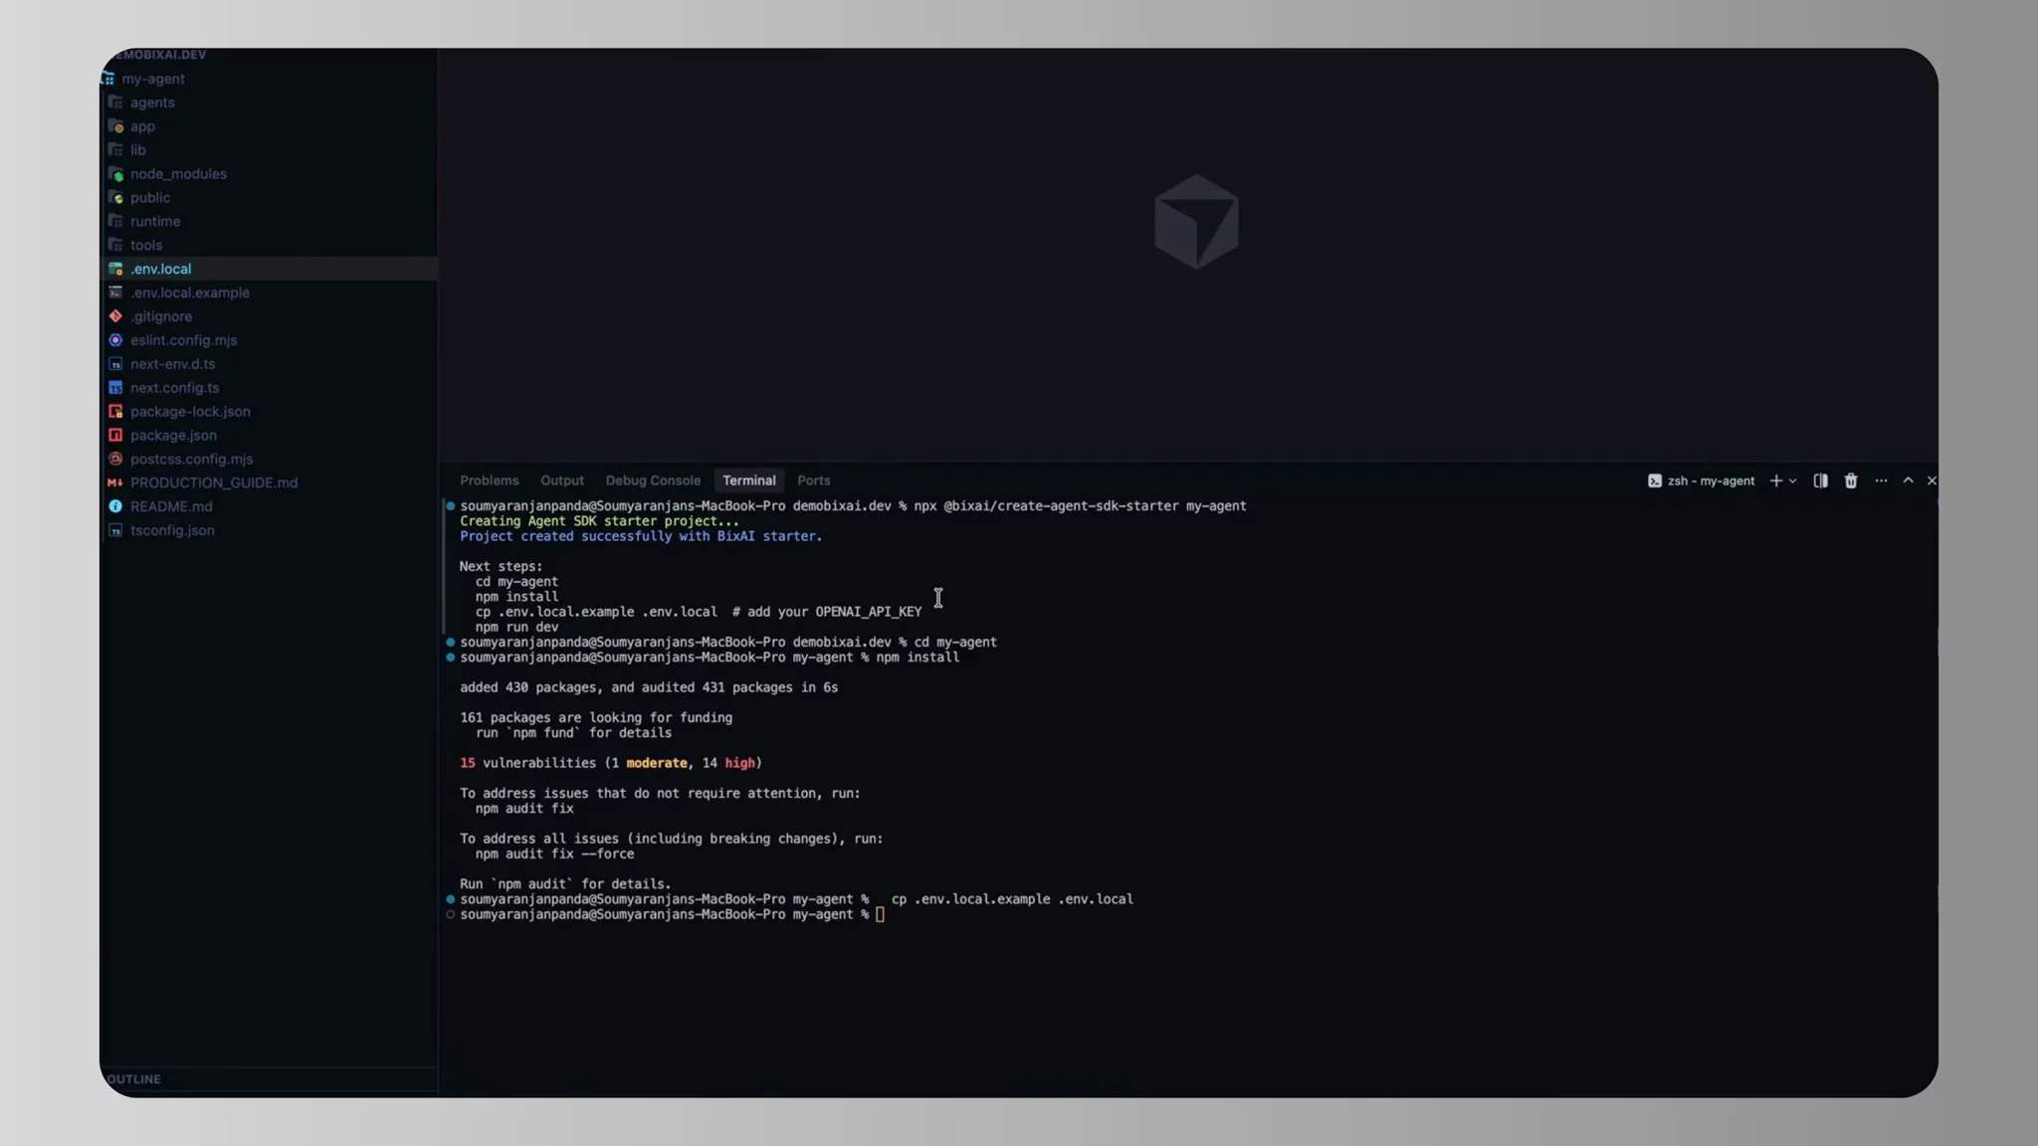Open the package.json file icon
This screenshot has width=2038, height=1146.
click(x=116, y=435)
